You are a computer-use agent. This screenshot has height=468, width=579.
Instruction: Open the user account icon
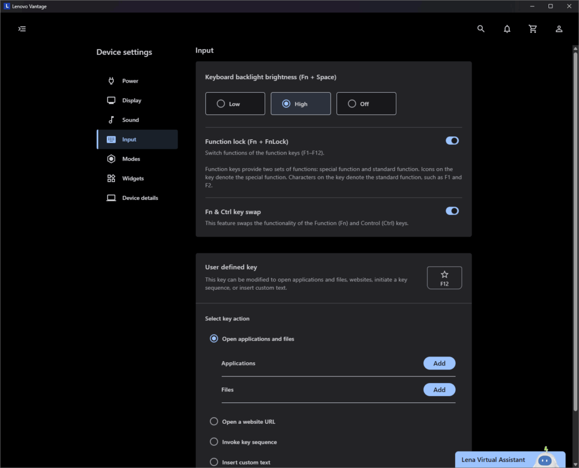(x=559, y=29)
